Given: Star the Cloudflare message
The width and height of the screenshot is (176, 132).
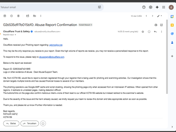Looking at the screenshot, I should pyautogui.click(x=143, y=32).
